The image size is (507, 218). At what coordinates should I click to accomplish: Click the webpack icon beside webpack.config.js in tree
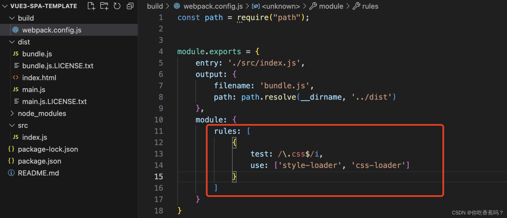(x=16, y=30)
